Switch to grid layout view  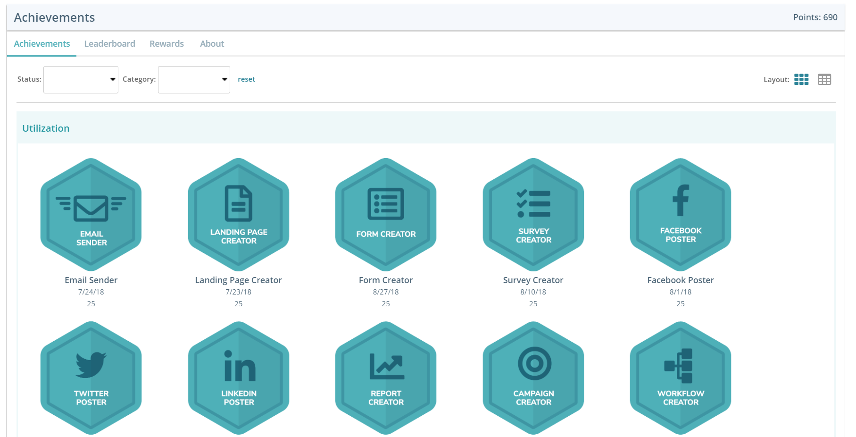(x=801, y=79)
